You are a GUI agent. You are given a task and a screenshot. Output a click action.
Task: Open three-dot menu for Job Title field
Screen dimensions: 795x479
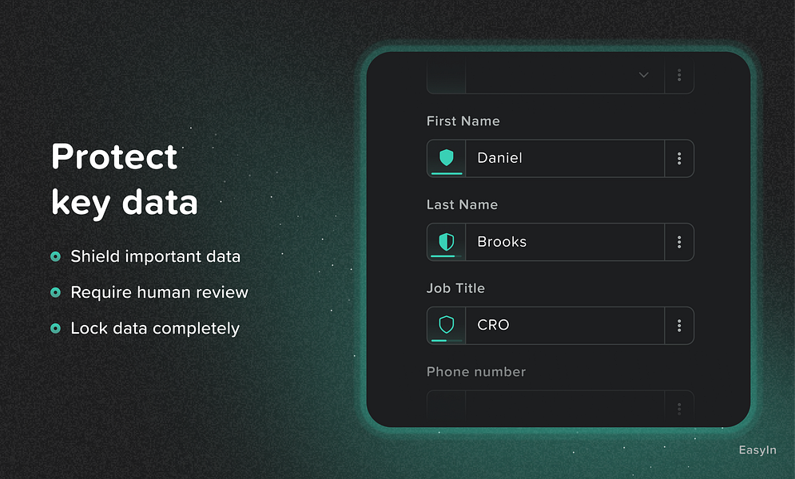pyautogui.click(x=679, y=326)
